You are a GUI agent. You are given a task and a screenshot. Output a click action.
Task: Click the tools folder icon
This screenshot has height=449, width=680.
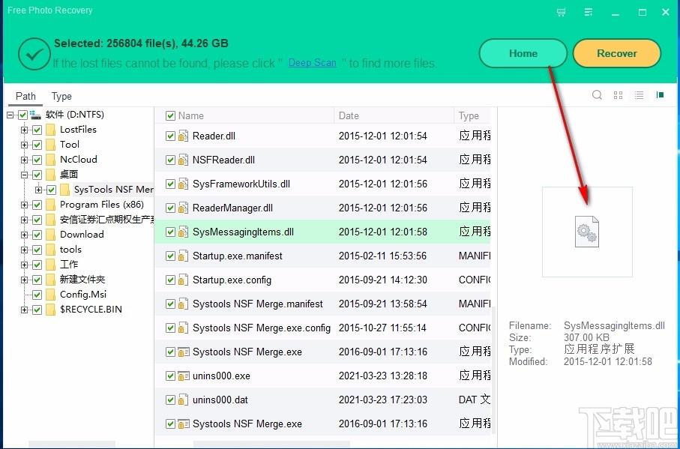pyautogui.click(x=51, y=250)
